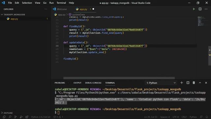Open Explorer views and more actions menu
The height and width of the screenshot is (119, 211).
pos(46,9)
